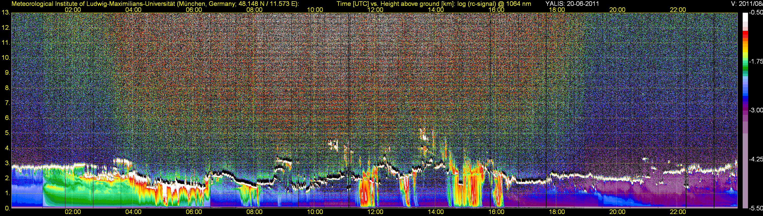Viewport: 763px width, 216px height.
Task: Click the 4 km height axis label
Action: pyautogui.click(x=7, y=148)
